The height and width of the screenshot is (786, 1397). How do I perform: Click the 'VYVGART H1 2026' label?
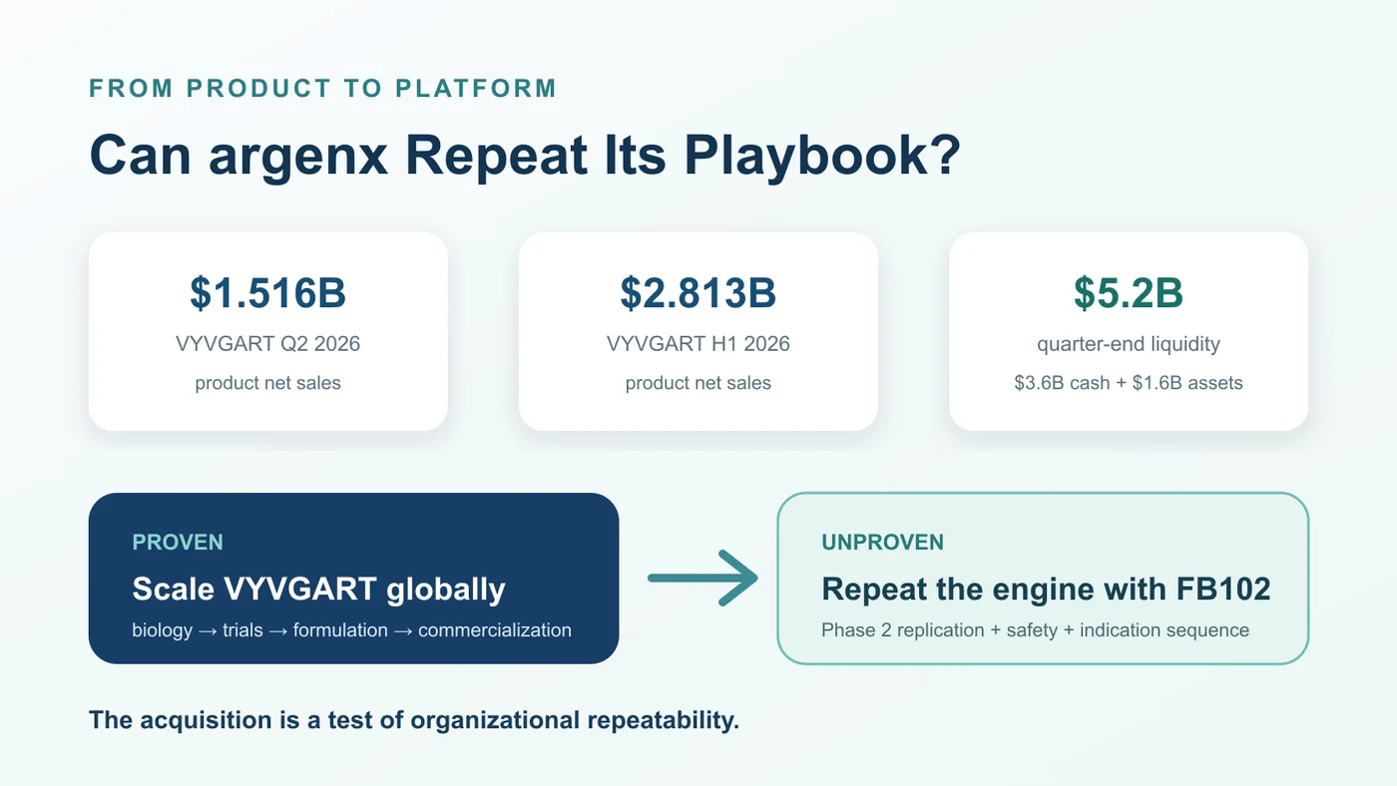coord(698,344)
